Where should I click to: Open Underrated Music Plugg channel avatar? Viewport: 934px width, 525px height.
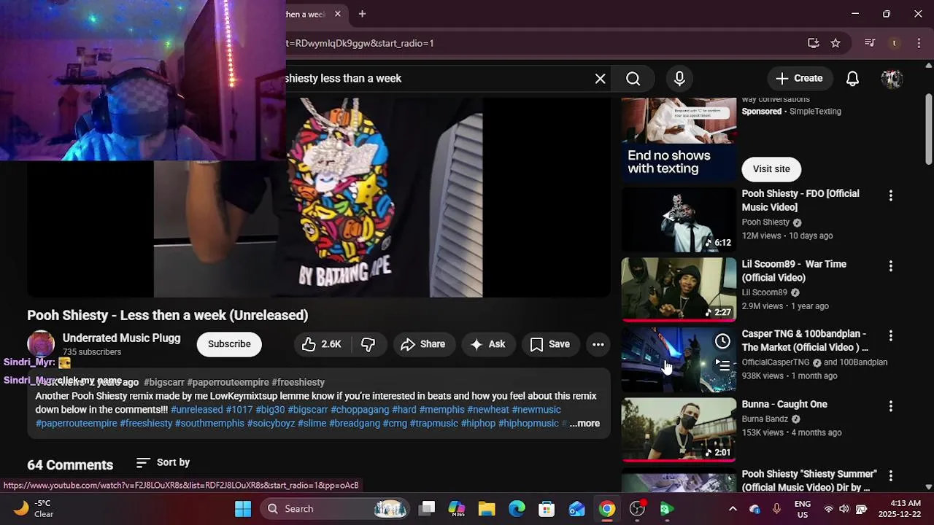coord(41,344)
